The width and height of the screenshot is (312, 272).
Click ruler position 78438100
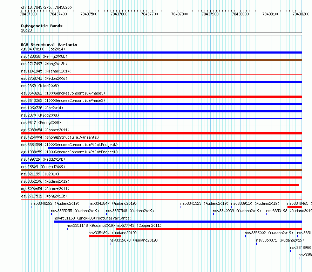point(271,14)
